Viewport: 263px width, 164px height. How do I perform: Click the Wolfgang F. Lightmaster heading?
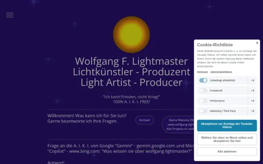[131, 61]
